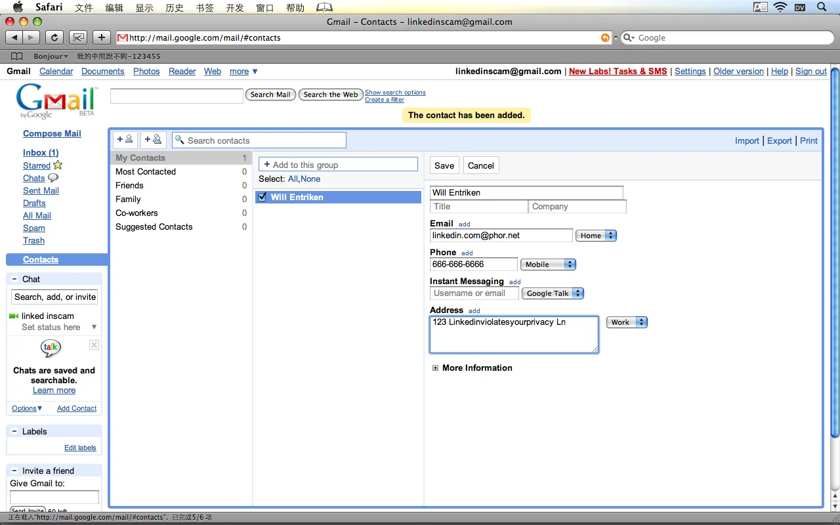Open the Settings link

[690, 71]
